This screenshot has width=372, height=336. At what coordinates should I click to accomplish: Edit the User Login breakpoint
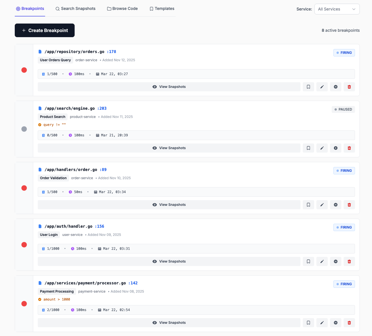[x=322, y=261]
